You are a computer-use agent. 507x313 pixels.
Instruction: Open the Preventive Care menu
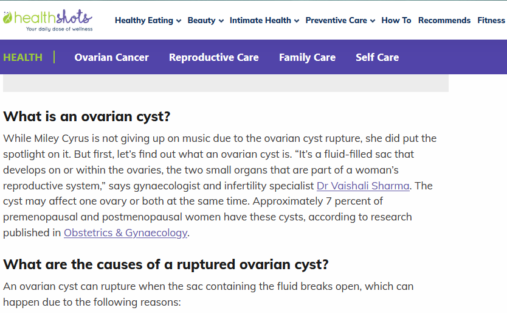pyautogui.click(x=336, y=21)
